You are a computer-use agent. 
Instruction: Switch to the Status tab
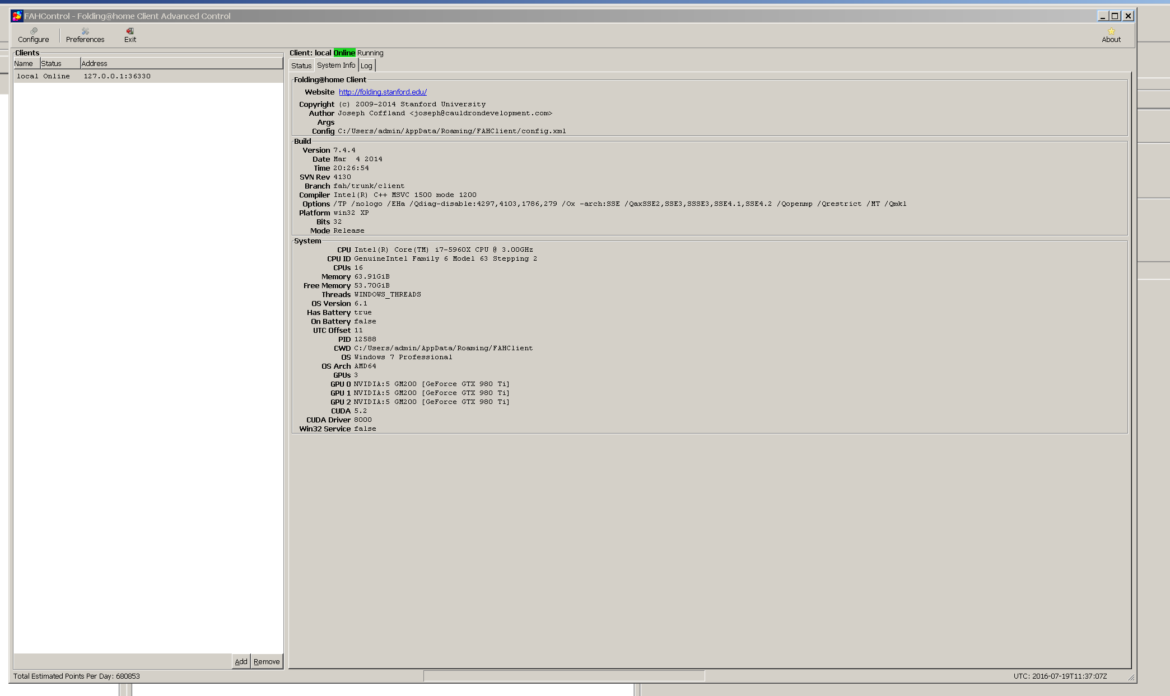point(301,65)
